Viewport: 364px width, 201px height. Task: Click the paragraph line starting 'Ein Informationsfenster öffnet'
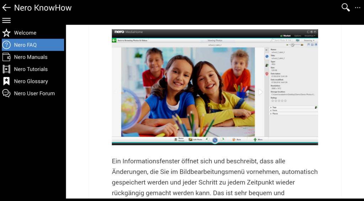pyautogui.click(x=198, y=161)
